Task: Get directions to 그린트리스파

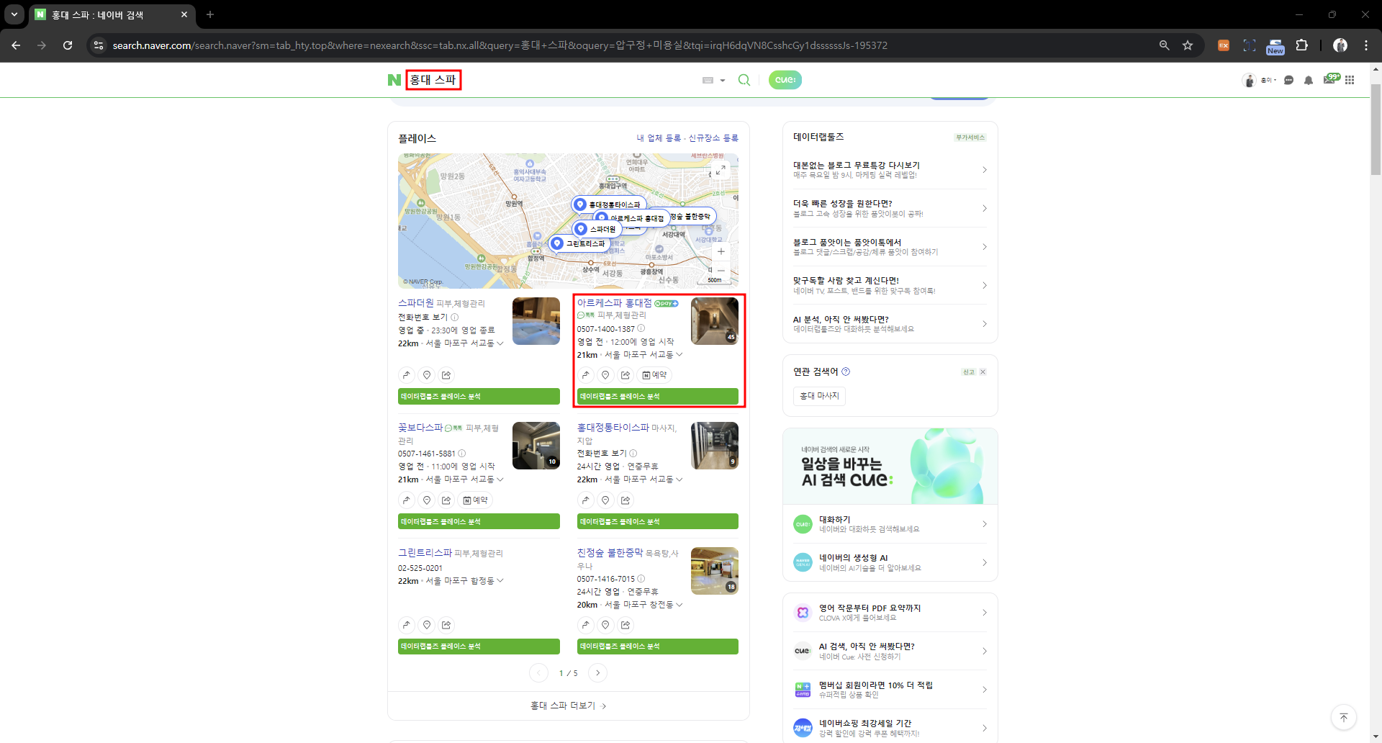Action: (x=407, y=625)
